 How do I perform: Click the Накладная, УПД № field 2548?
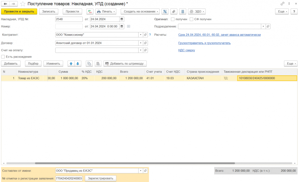tap(69, 19)
